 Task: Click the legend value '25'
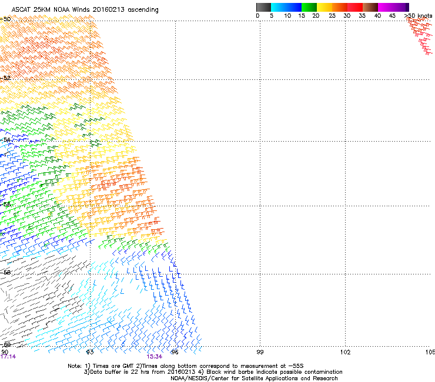click(332, 16)
